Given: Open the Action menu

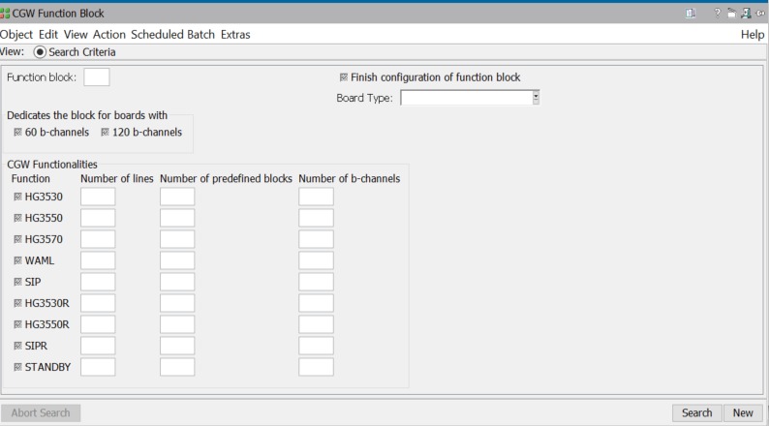Looking at the screenshot, I should [108, 34].
